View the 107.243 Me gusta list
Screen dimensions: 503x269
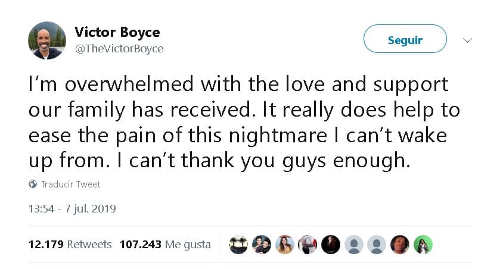pyautogui.click(x=165, y=244)
